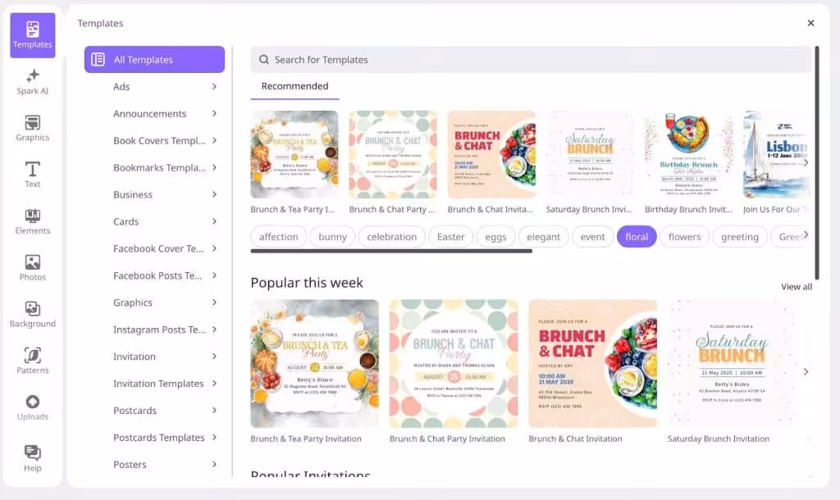This screenshot has height=500, width=840.
Task: Select the Graphics sidebar icon
Action: pos(33,128)
